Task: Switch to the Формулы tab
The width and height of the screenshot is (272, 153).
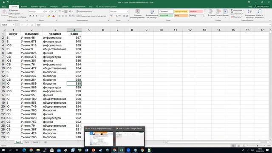Action: tap(54, 7)
